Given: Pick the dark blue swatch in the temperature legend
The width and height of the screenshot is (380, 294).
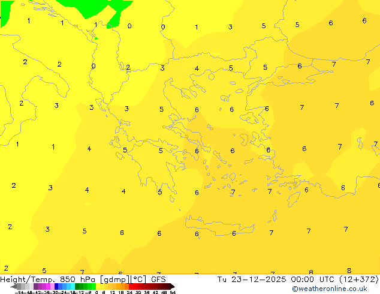Looking at the screenshot, I should [56, 286].
